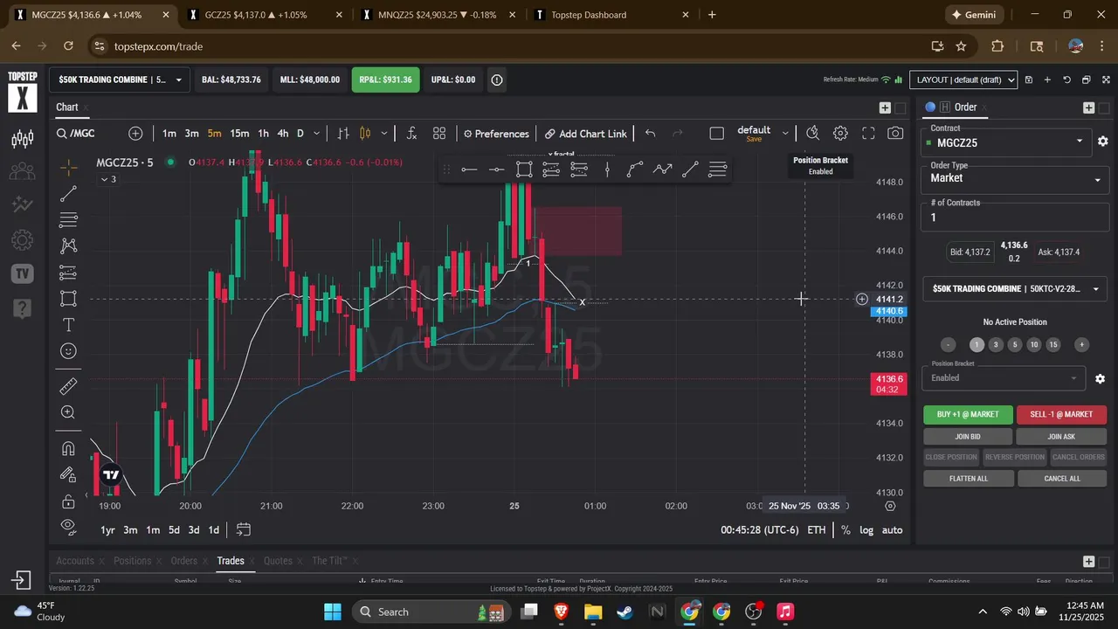Click the logout icon at sidebar bottom

tap(23, 580)
